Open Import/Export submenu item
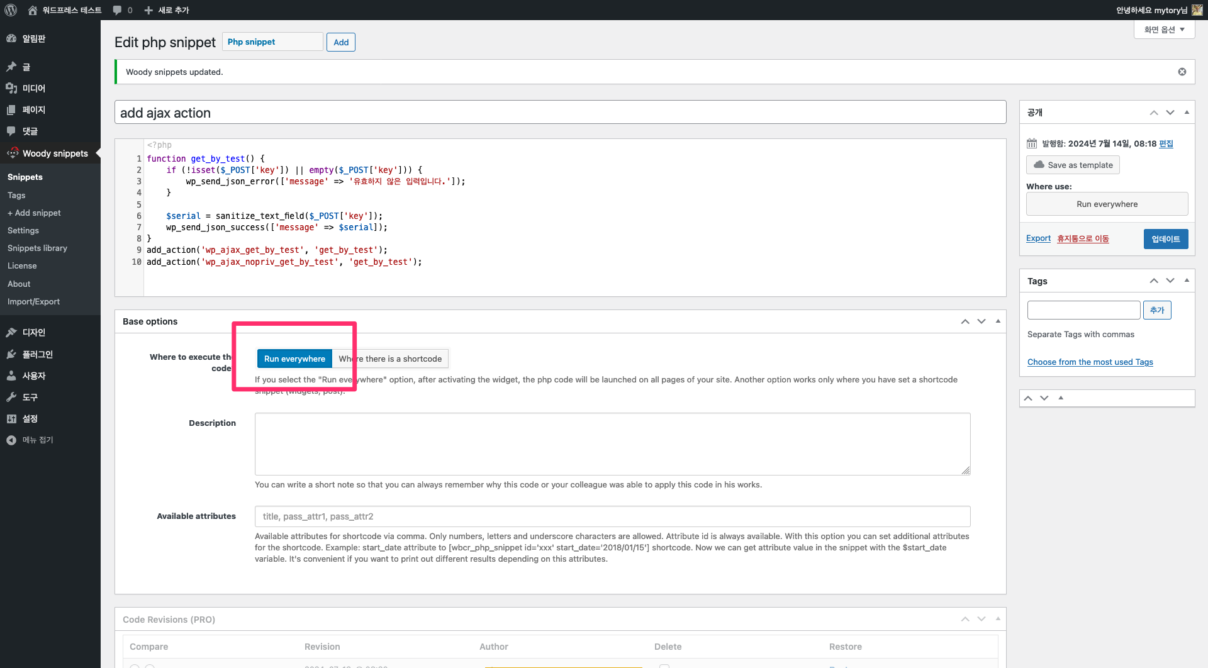The image size is (1208, 668). click(x=33, y=301)
